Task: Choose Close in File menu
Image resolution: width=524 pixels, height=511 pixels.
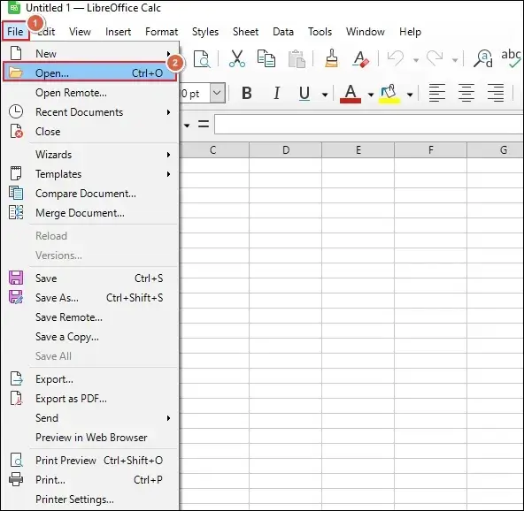Action: 90,132
